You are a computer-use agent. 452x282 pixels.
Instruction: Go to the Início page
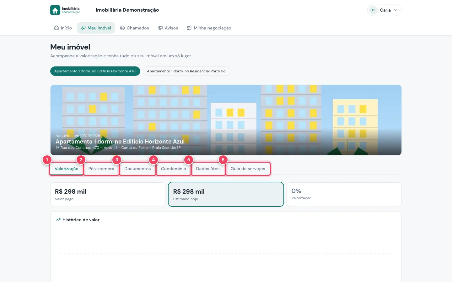63,28
